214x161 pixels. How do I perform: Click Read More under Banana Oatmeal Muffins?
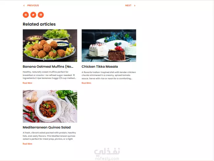point(27,83)
